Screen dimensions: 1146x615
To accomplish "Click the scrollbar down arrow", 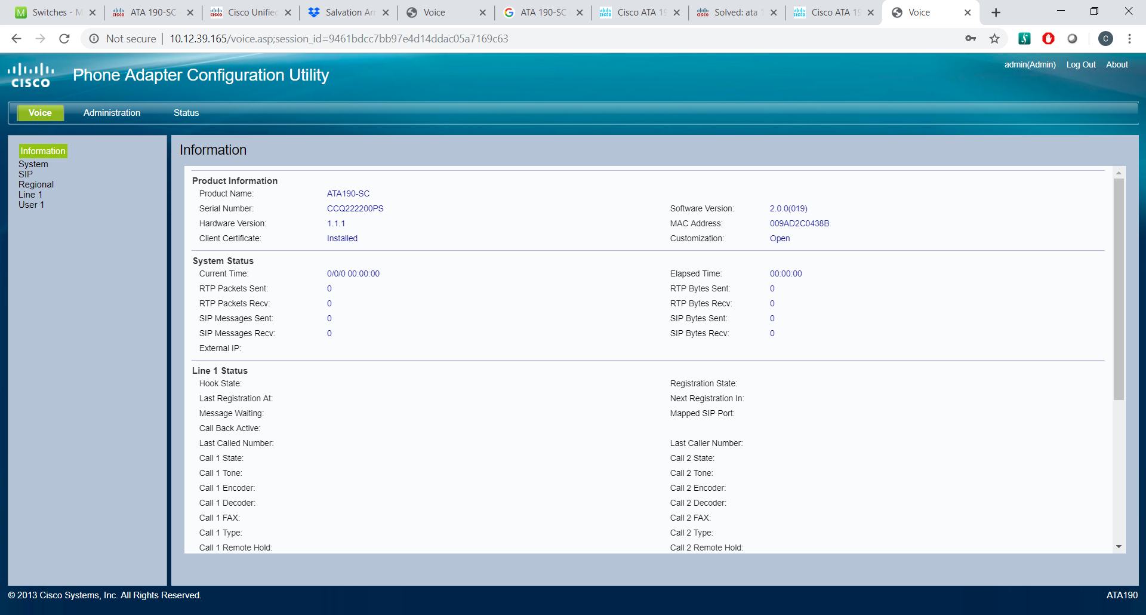I will tap(1119, 546).
